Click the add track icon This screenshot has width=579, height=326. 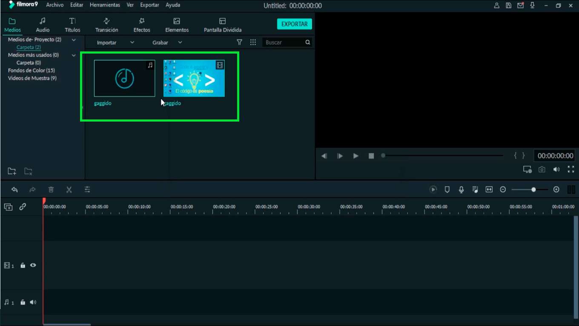tap(8, 207)
